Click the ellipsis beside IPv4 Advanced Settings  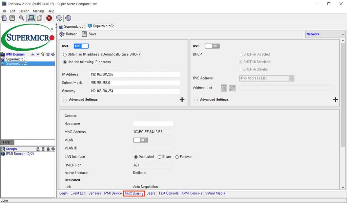click(x=65, y=100)
